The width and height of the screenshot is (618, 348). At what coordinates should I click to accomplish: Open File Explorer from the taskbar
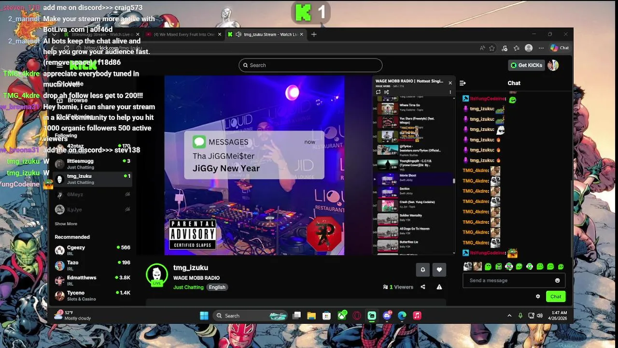pos(311,316)
